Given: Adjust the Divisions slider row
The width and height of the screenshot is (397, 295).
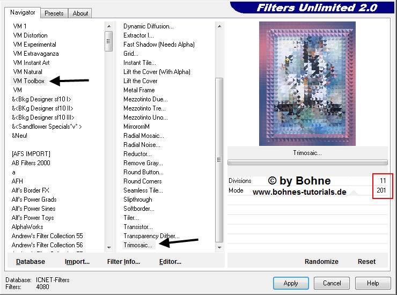Looking at the screenshot, I should click(x=307, y=181).
